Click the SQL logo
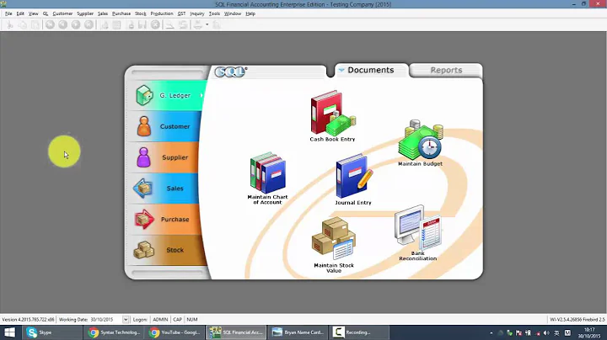Screen dimensions: 607x340 (x=231, y=72)
